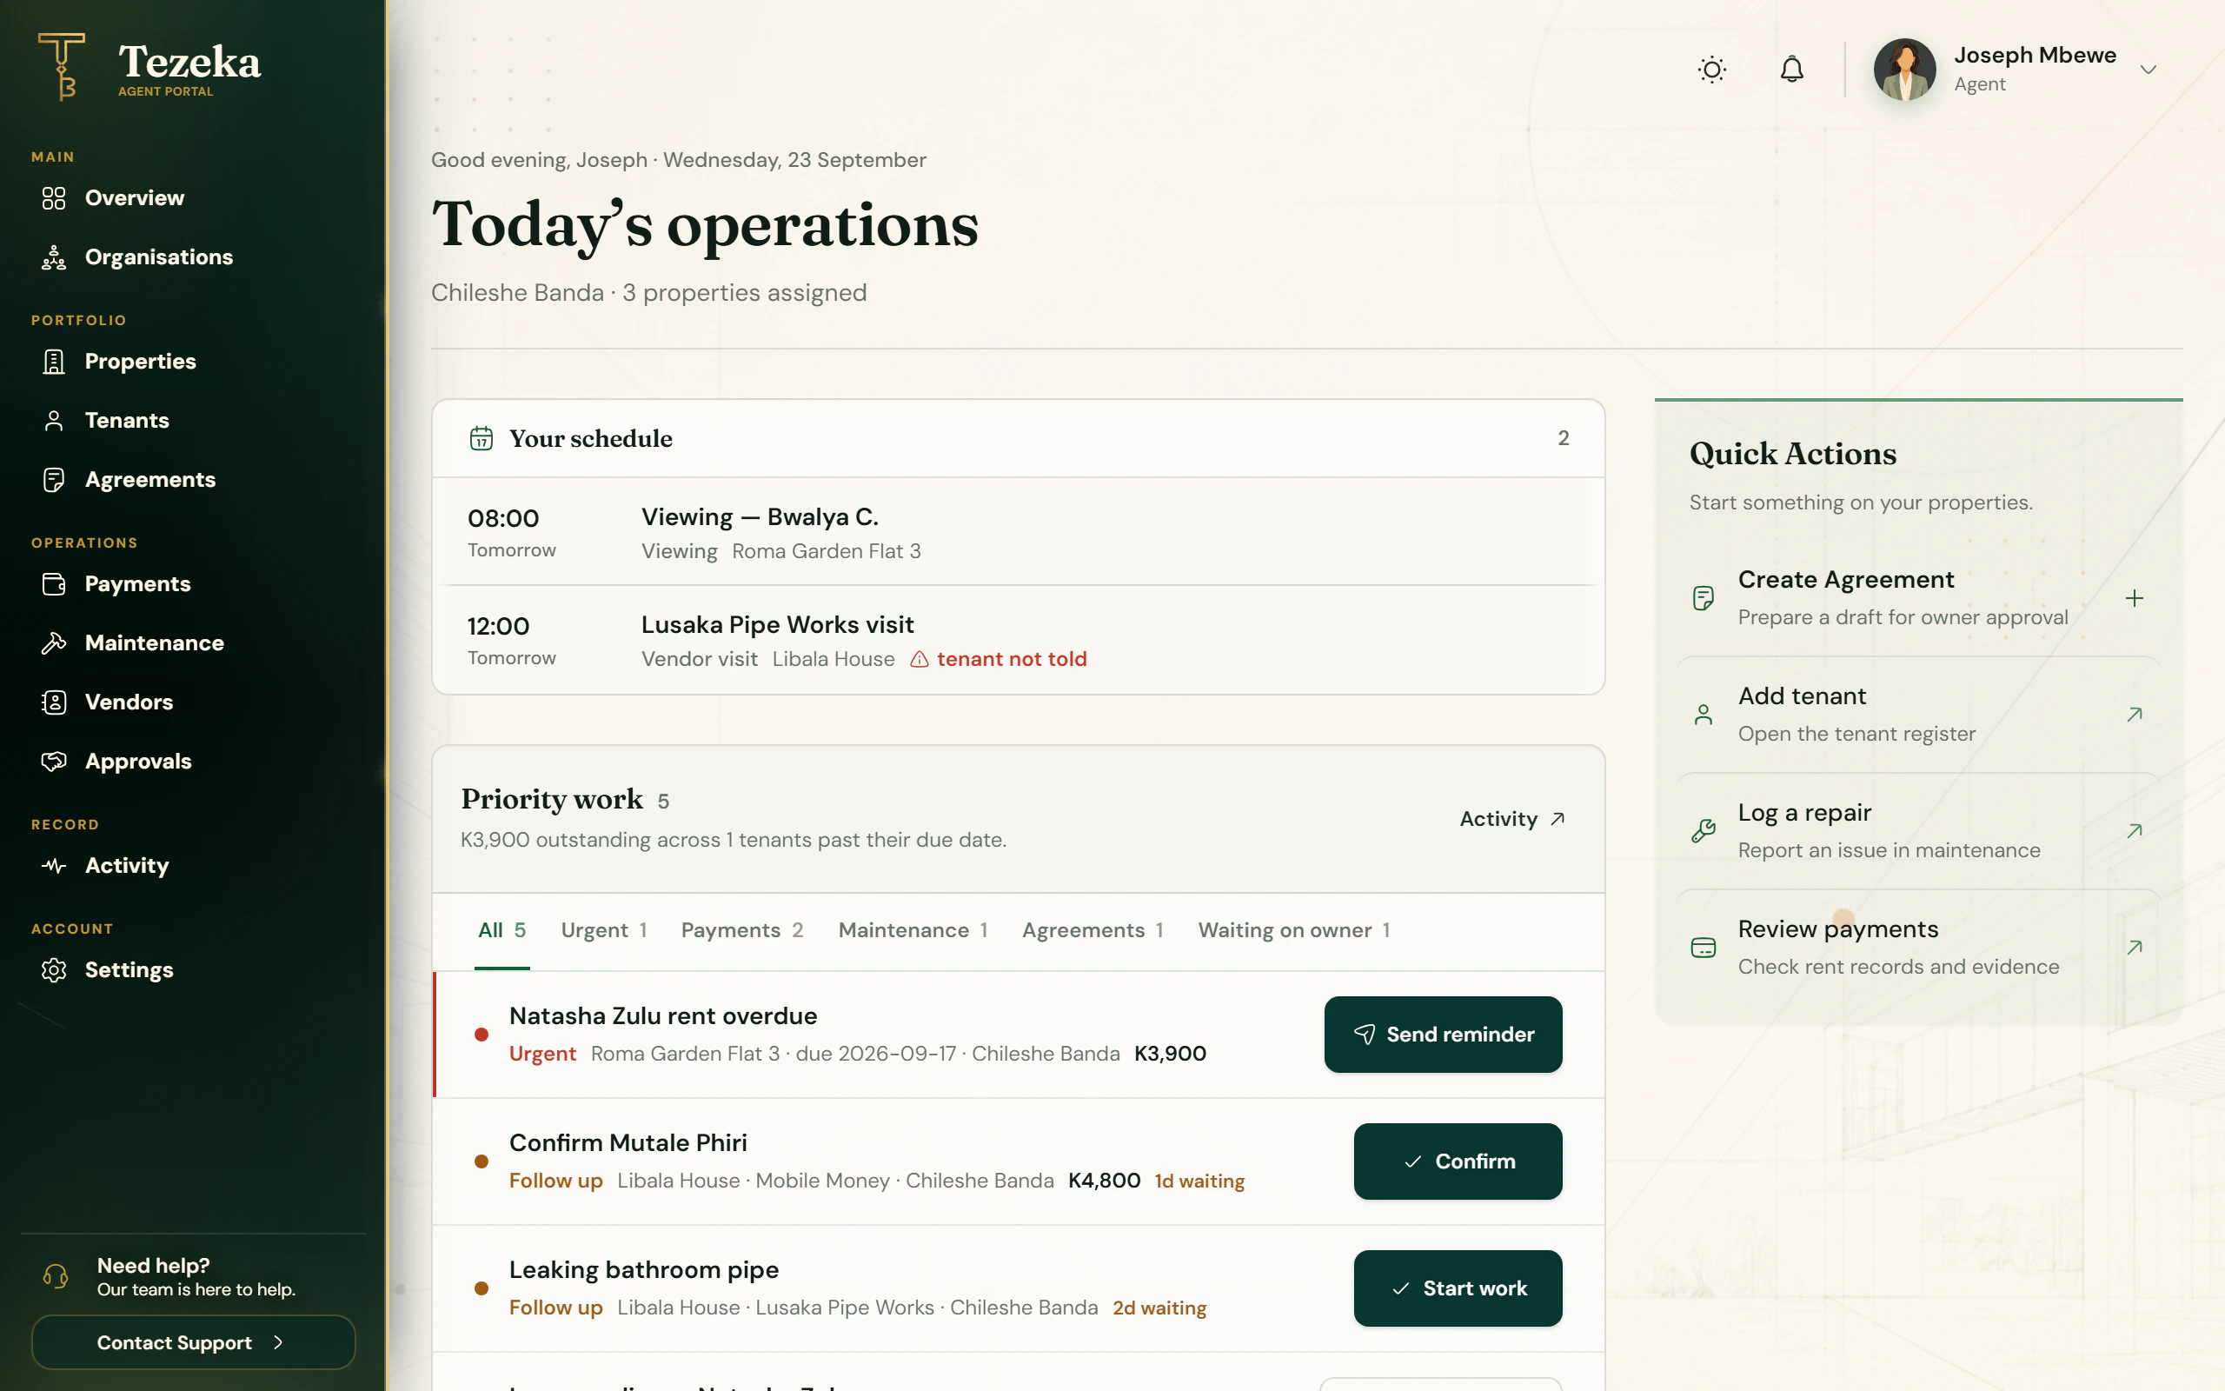The height and width of the screenshot is (1391, 2225).
Task: Click the Payments wallet icon
Action: [x=54, y=584]
